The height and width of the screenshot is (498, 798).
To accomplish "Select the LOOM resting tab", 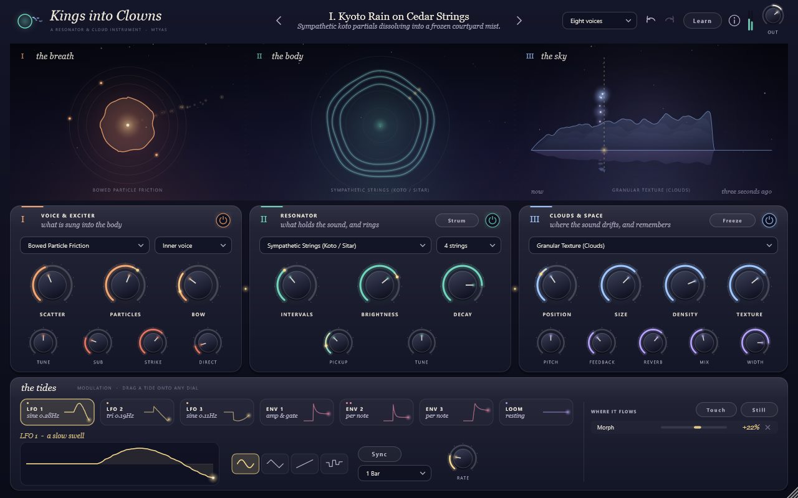I will [536, 412].
